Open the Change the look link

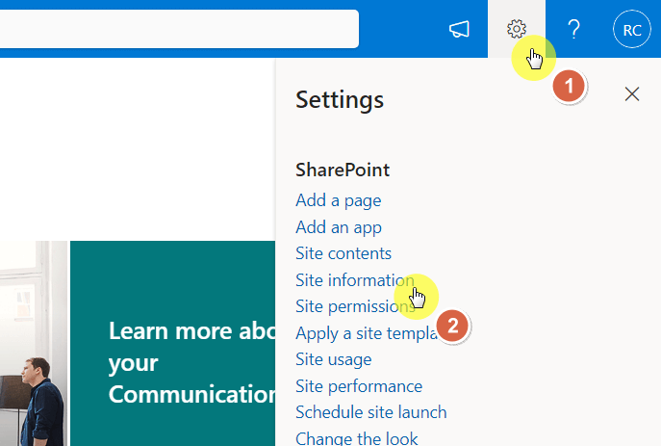(x=357, y=438)
